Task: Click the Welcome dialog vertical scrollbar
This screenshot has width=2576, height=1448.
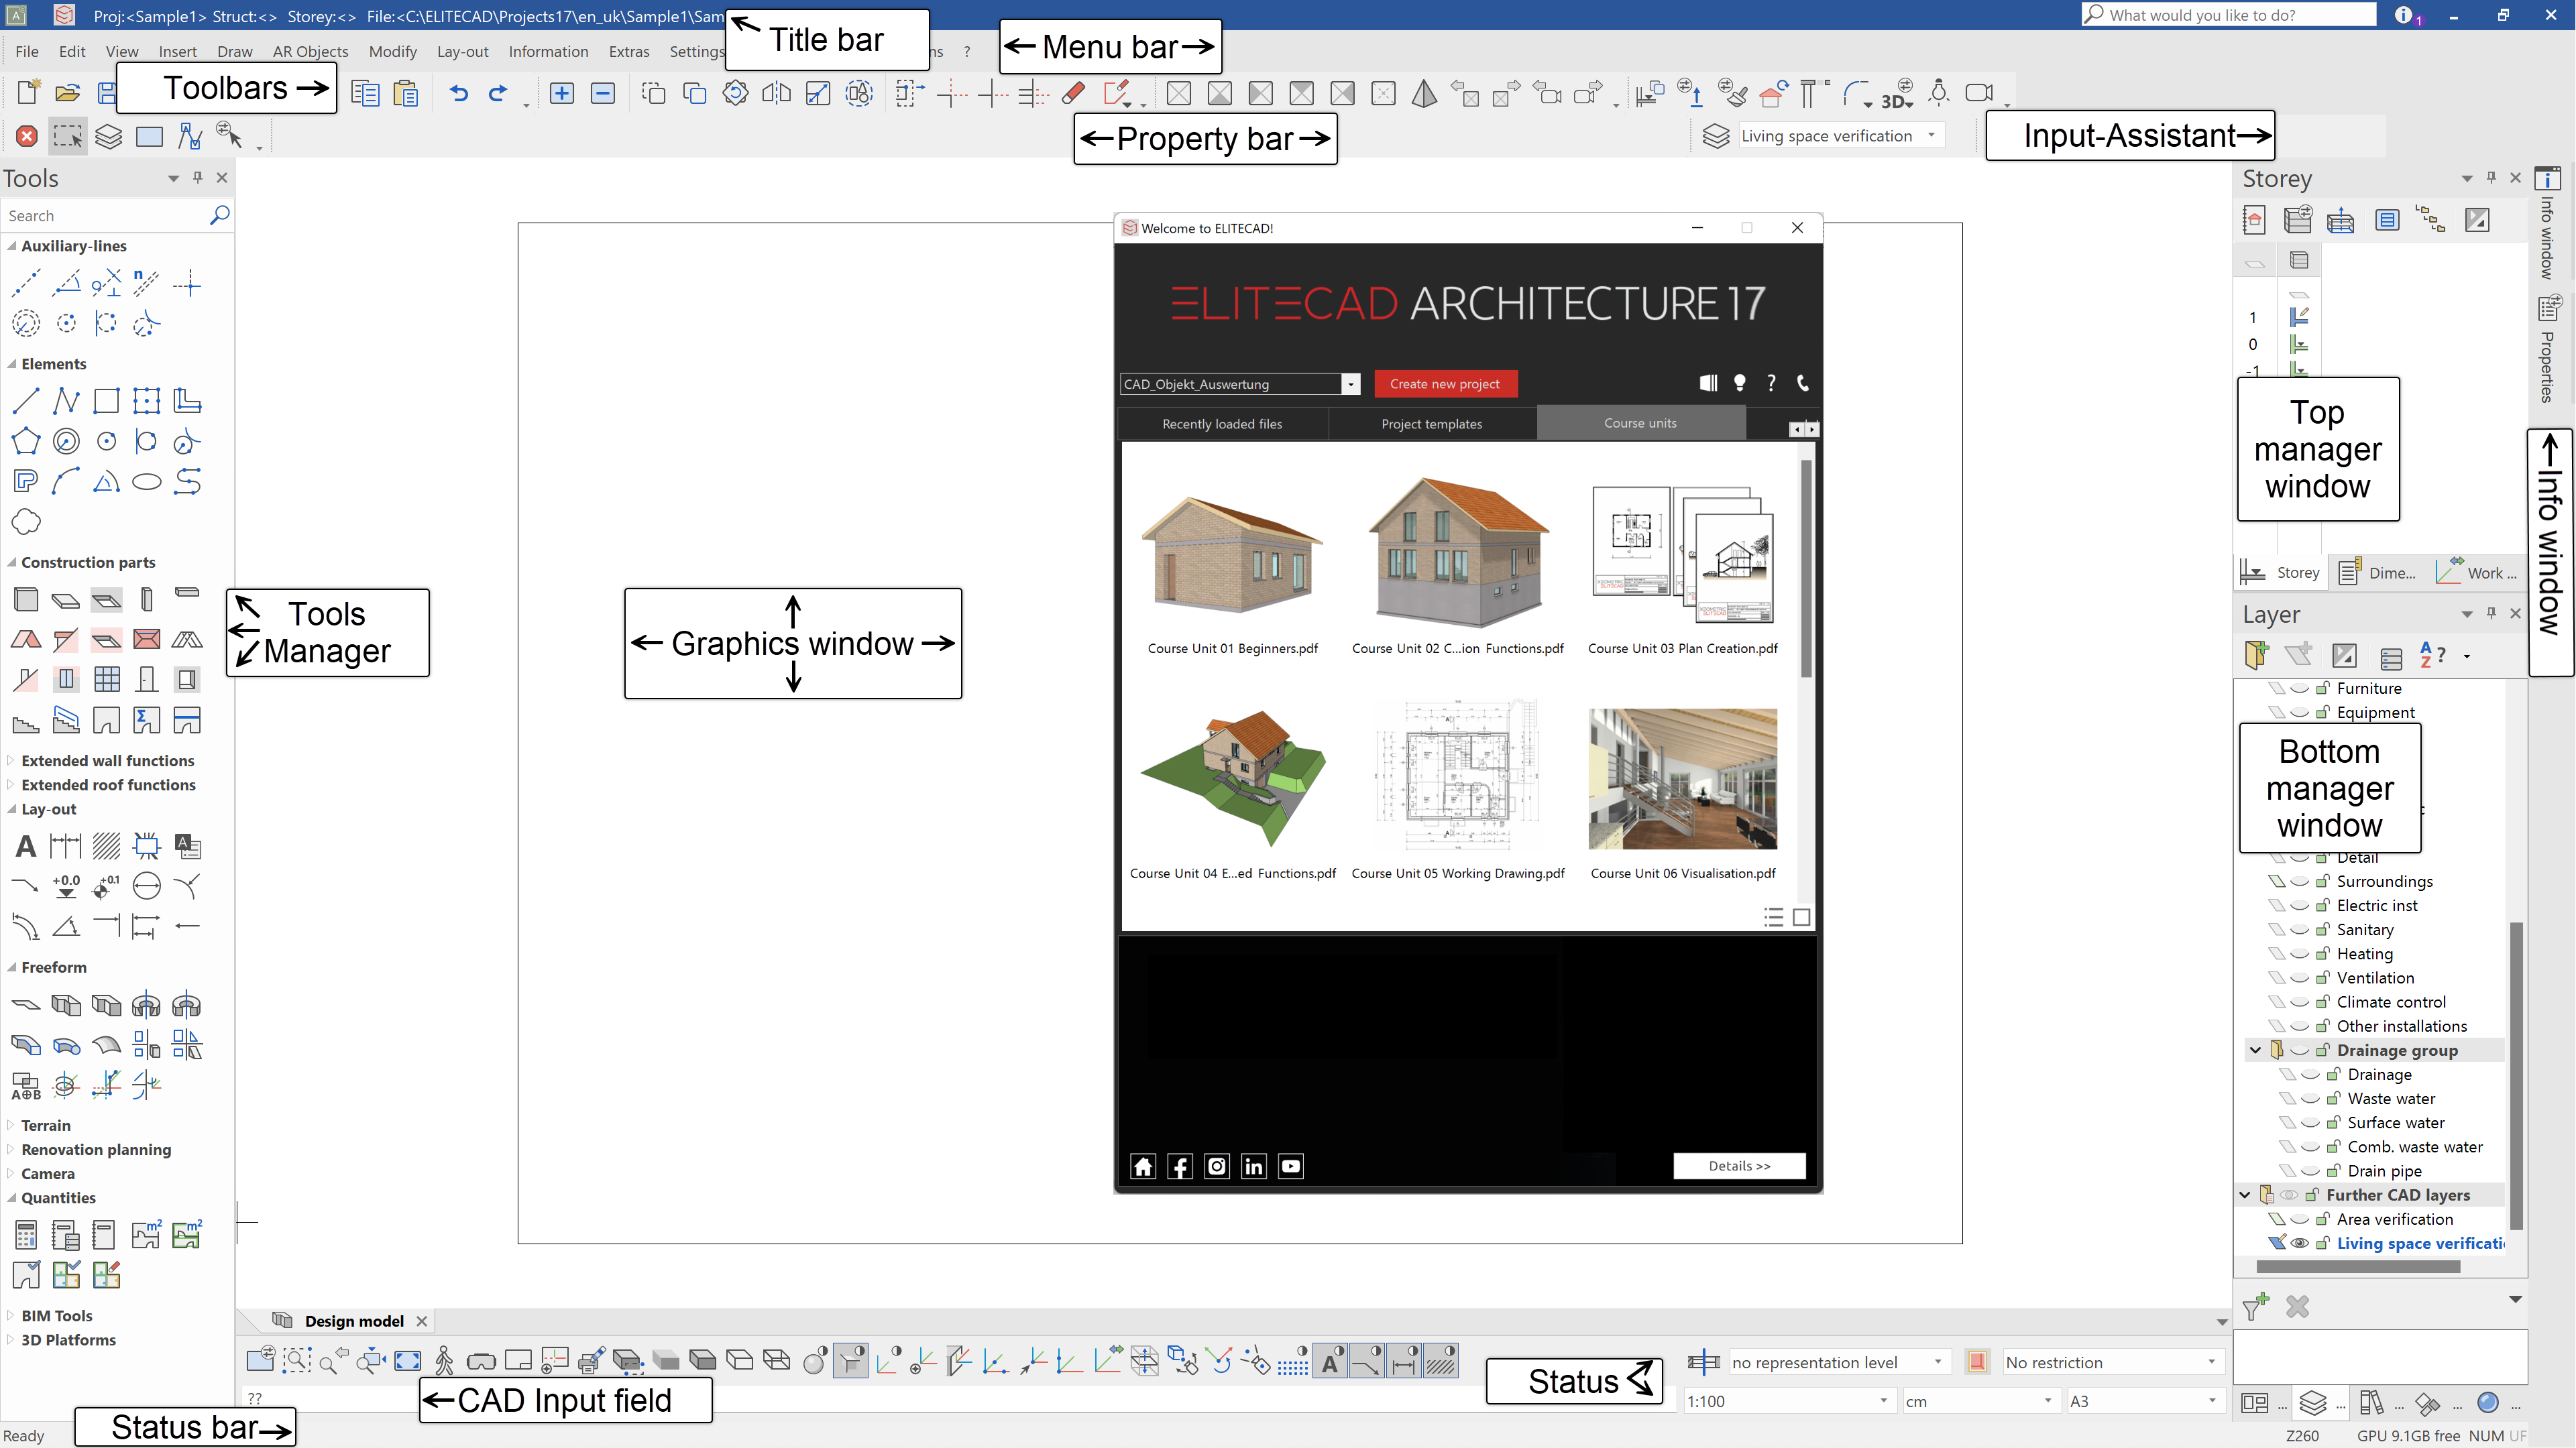Action: tap(1806, 568)
